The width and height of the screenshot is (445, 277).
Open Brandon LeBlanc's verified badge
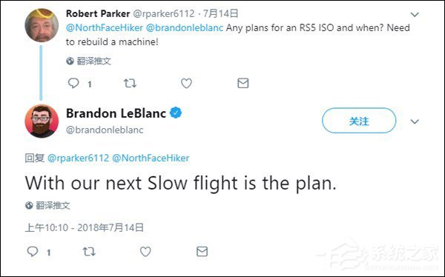pyautogui.click(x=176, y=113)
